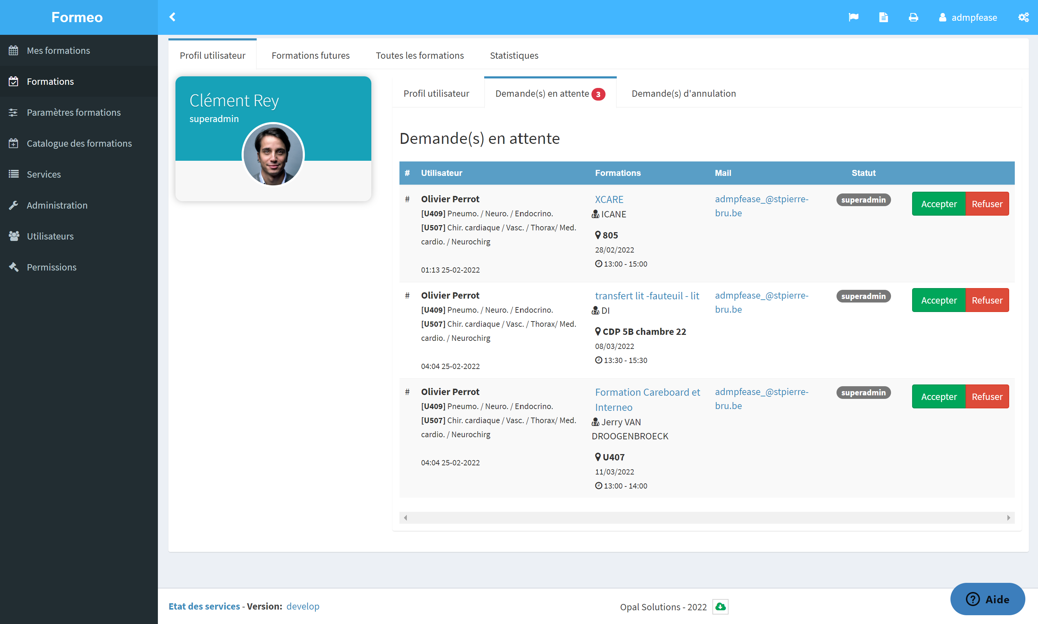The image size is (1038, 624).
Task: Click mail link in Careboard row
Action: click(762, 399)
